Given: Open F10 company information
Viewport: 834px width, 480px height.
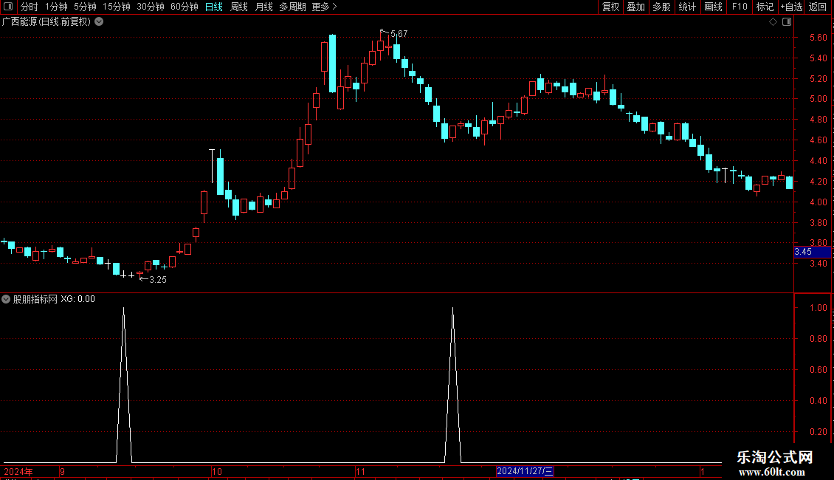Looking at the screenshot, I should (x=740, y=7).
